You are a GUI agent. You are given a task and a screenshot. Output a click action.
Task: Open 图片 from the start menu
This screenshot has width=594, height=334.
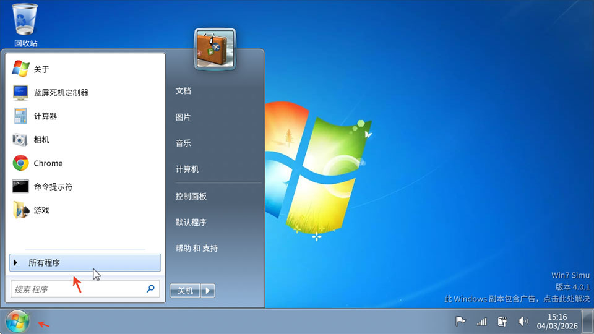click(x=183, y=117)
